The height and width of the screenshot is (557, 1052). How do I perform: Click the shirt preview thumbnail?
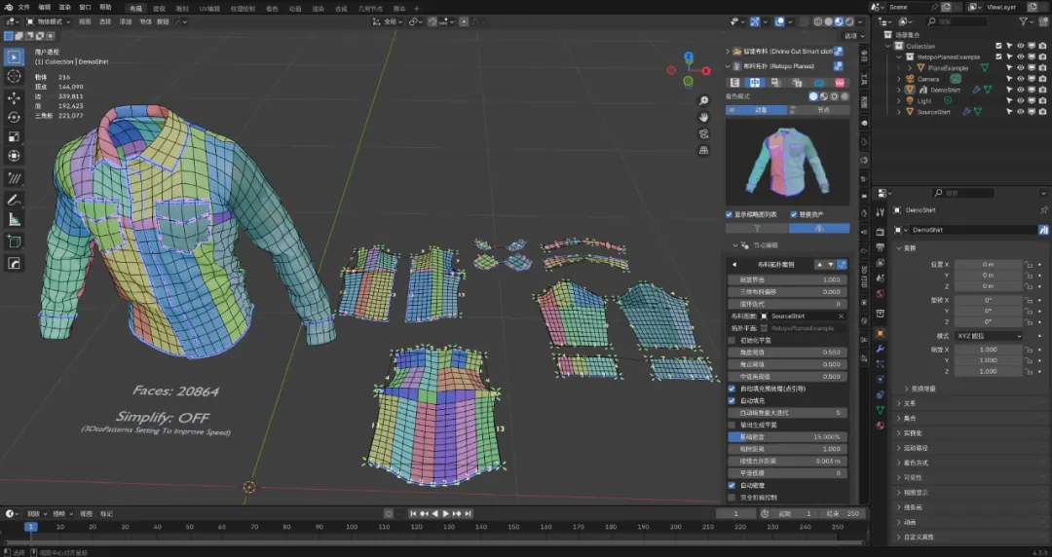(787, 161)
